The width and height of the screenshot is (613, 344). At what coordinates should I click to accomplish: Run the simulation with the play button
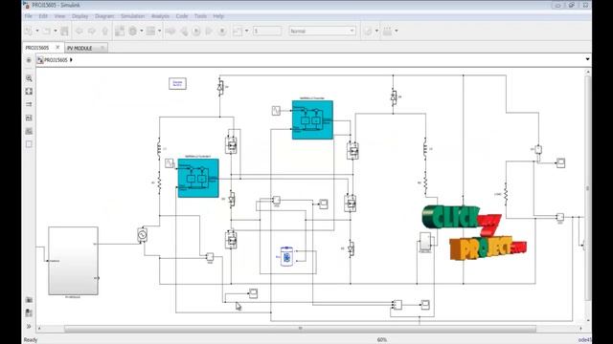pos(196,31)
